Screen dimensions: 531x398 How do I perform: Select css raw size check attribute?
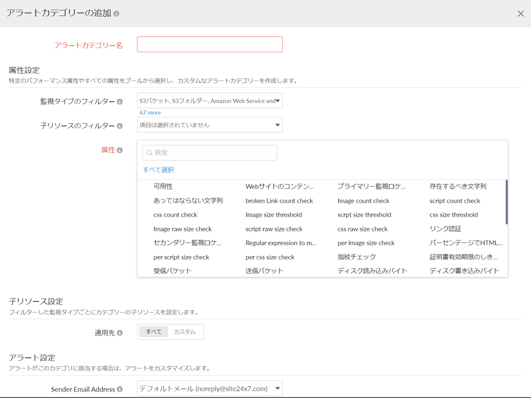coord(363,229)
